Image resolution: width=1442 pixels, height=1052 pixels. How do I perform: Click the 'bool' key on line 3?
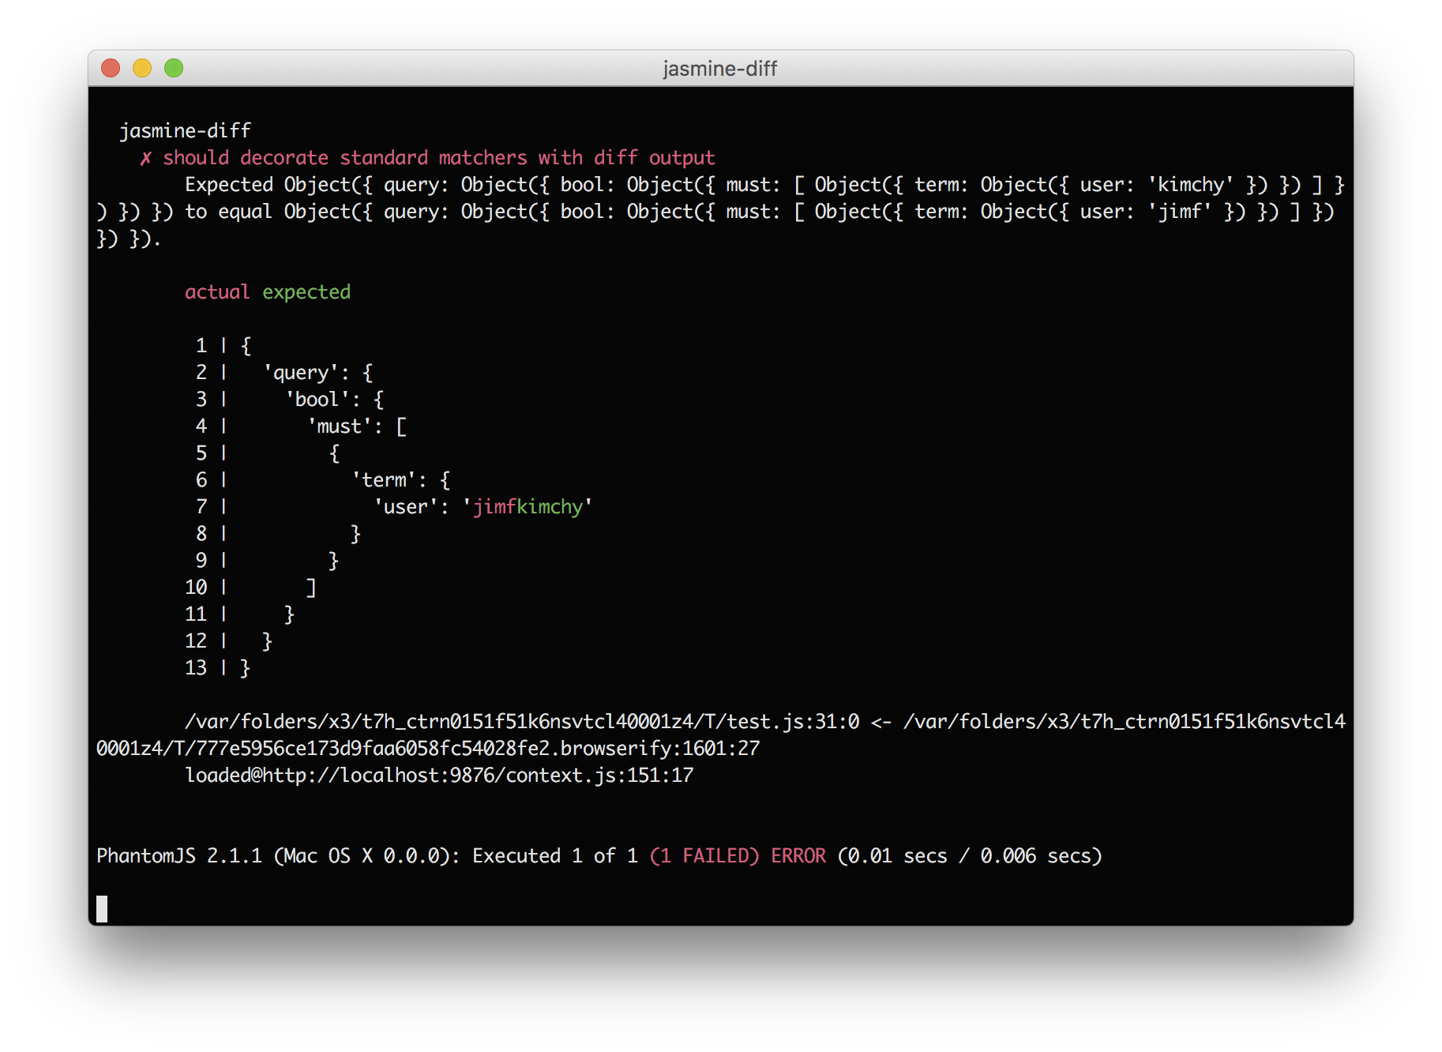coord(317,400)
